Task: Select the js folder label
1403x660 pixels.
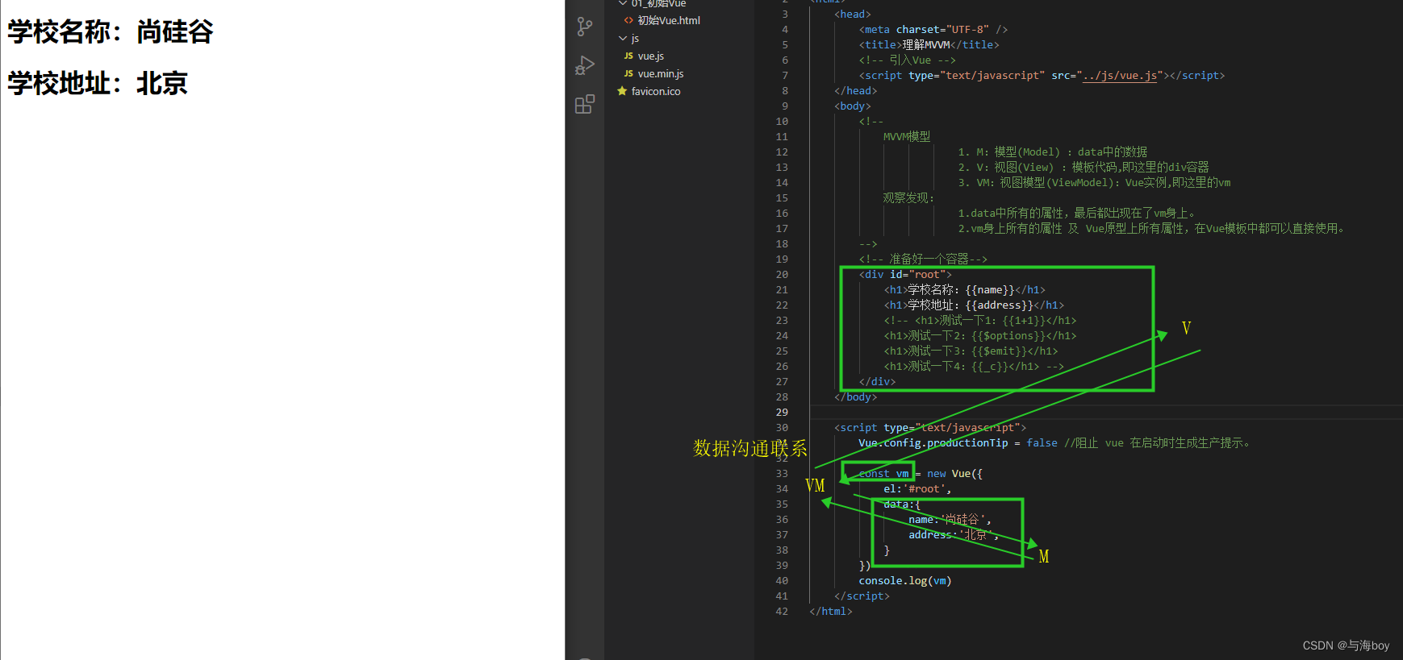Action: click(x=635, y=38)
